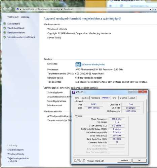This screenshot has height=168, width=157.
Task: Click the CAS# Latency 9.0 clocks field
Action: 117,126
